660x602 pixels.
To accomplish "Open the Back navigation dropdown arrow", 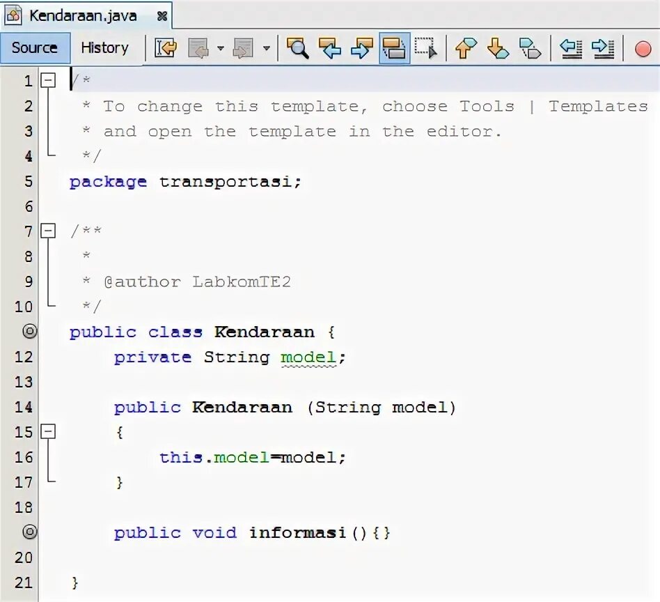I will pos(221,48).
